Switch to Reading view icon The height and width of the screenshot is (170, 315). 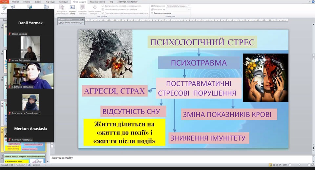277,165
